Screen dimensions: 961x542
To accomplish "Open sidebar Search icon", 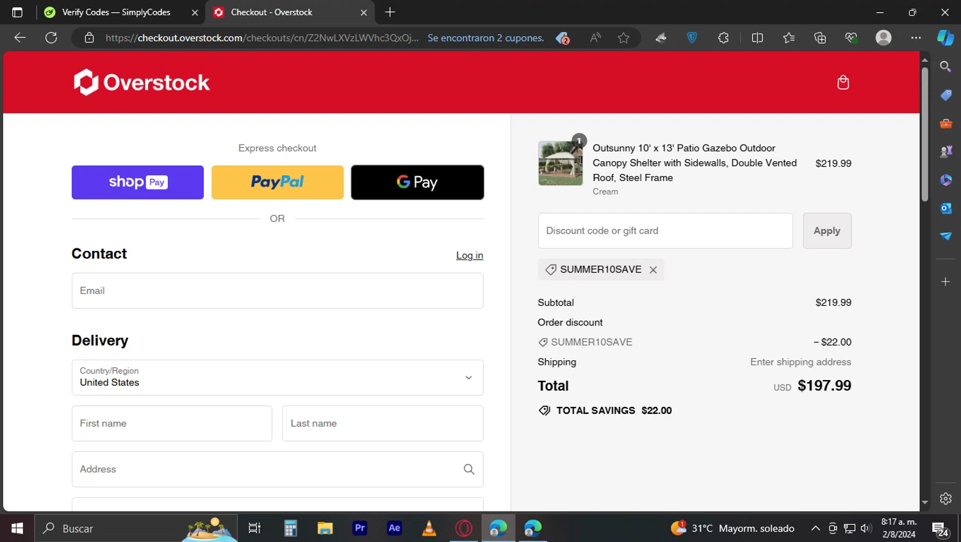I will coord(946,67).
